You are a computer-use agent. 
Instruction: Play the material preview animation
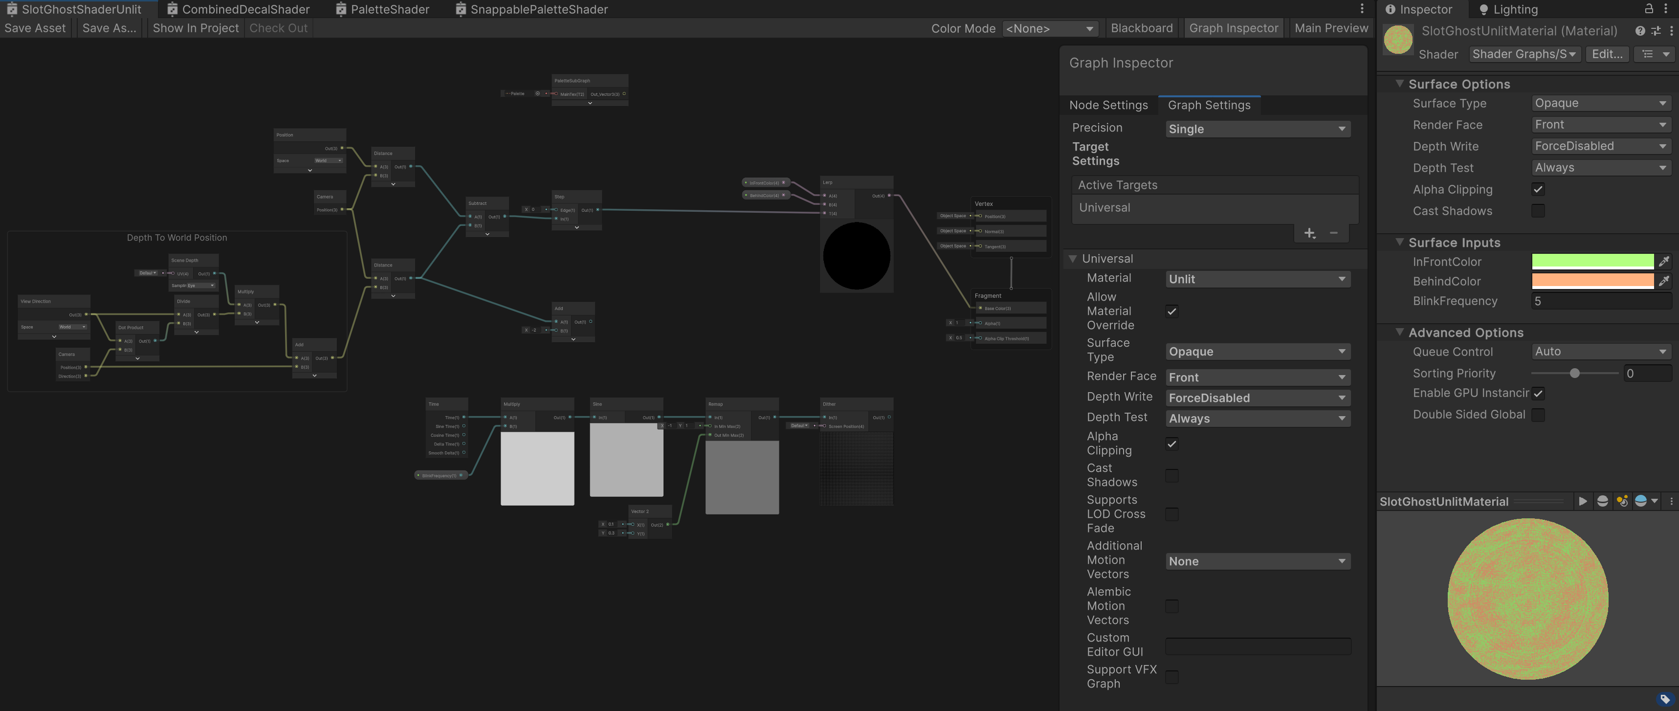click(x=1583, y=501)
